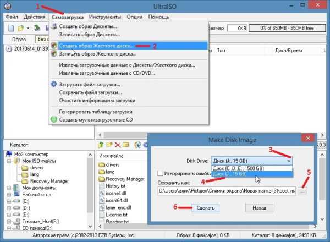Expand the (E:) drive node
This screenshot has width=330, height=242.
point(9,215)
